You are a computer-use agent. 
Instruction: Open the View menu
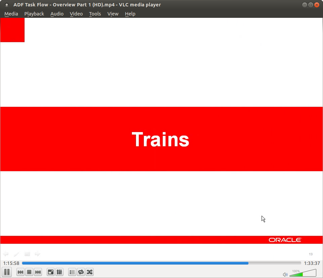113,14
